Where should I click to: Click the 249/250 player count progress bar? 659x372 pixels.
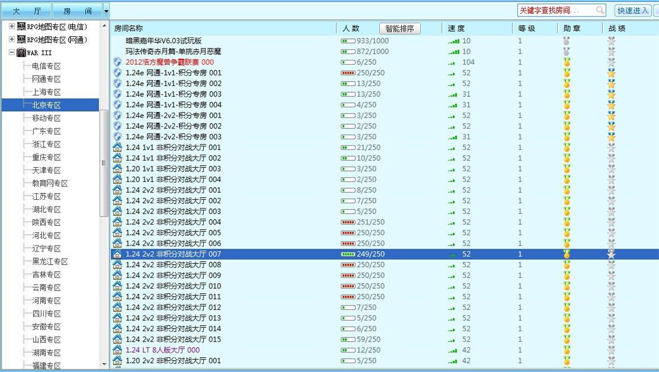click(x=349, y=254)
